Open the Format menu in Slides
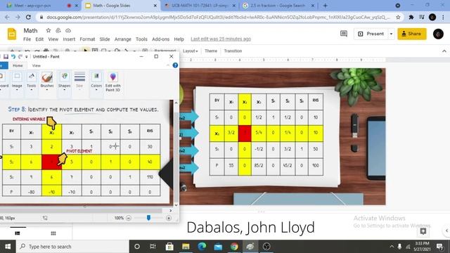450x253 pixels. tap(87, 39)
